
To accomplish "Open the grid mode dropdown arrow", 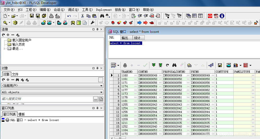I will (x=118, y=65).
